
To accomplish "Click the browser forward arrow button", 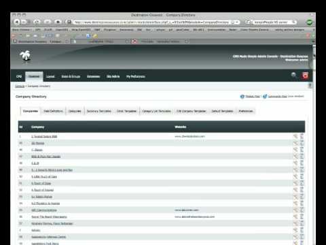I will click(x=24, y=22).
